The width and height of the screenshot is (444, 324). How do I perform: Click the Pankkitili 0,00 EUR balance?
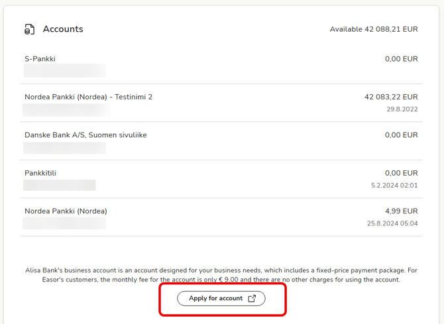[401, 173]
